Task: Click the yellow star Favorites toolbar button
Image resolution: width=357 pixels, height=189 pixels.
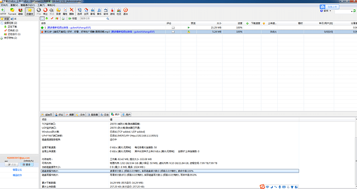Action: [29, 11]
